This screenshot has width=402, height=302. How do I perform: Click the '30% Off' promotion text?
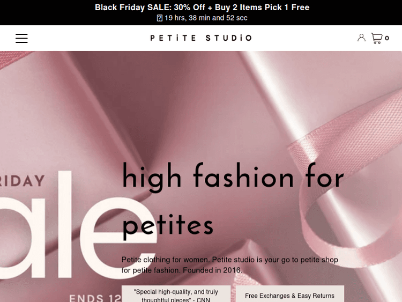coord(189,8)
